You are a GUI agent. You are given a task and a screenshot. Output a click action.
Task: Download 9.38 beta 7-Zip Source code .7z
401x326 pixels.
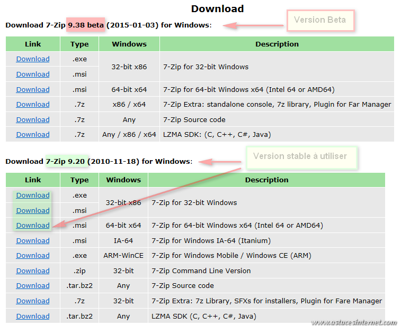pos(33,119)
